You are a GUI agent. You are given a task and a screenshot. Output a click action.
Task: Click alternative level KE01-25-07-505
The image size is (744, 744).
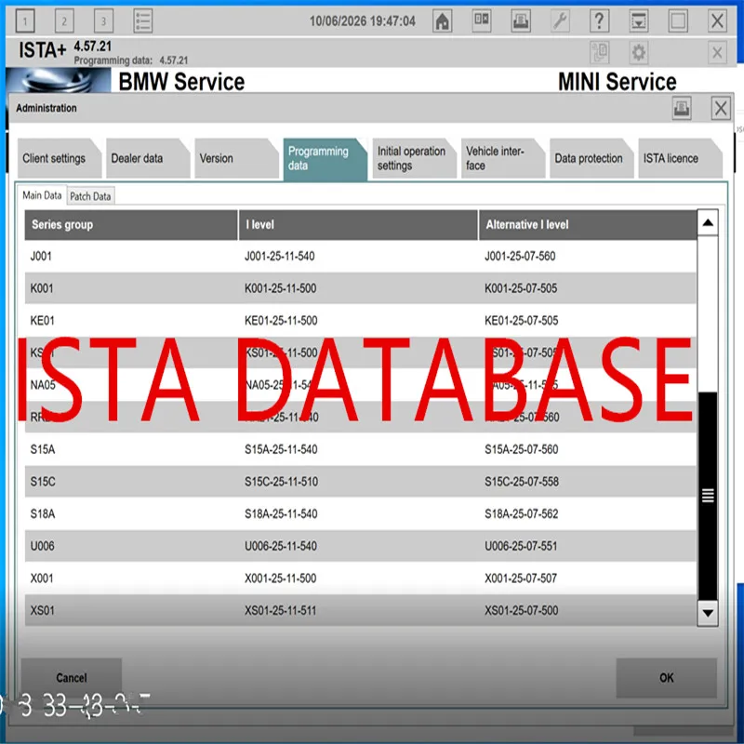pyautogui.click(x=522, y=321)
